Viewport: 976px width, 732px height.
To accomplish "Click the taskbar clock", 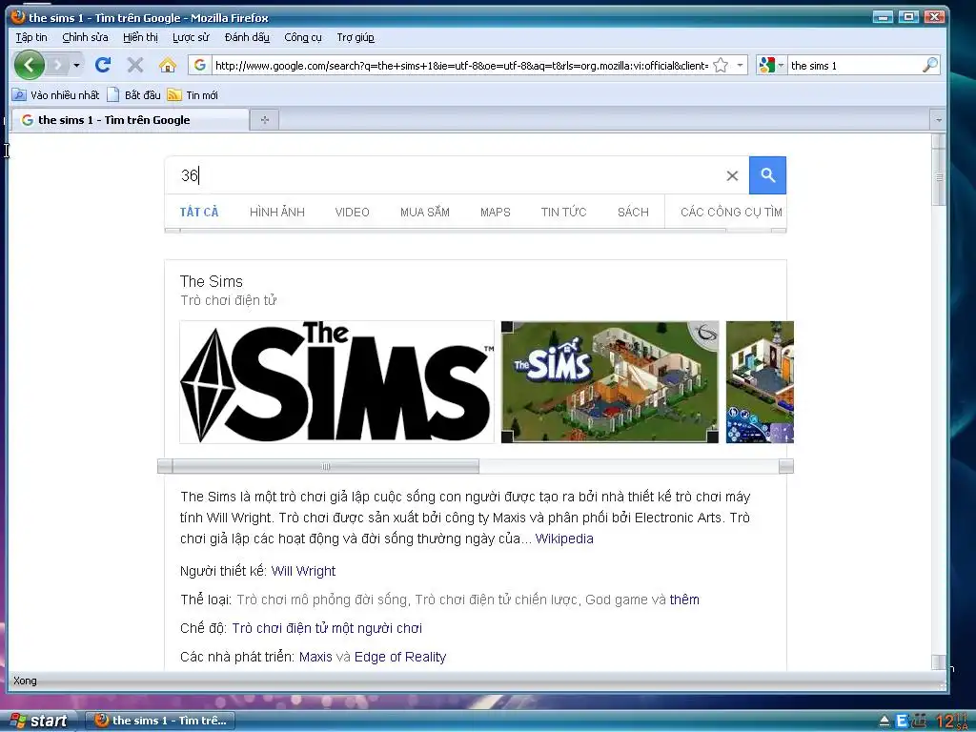I will pos(952,722).
